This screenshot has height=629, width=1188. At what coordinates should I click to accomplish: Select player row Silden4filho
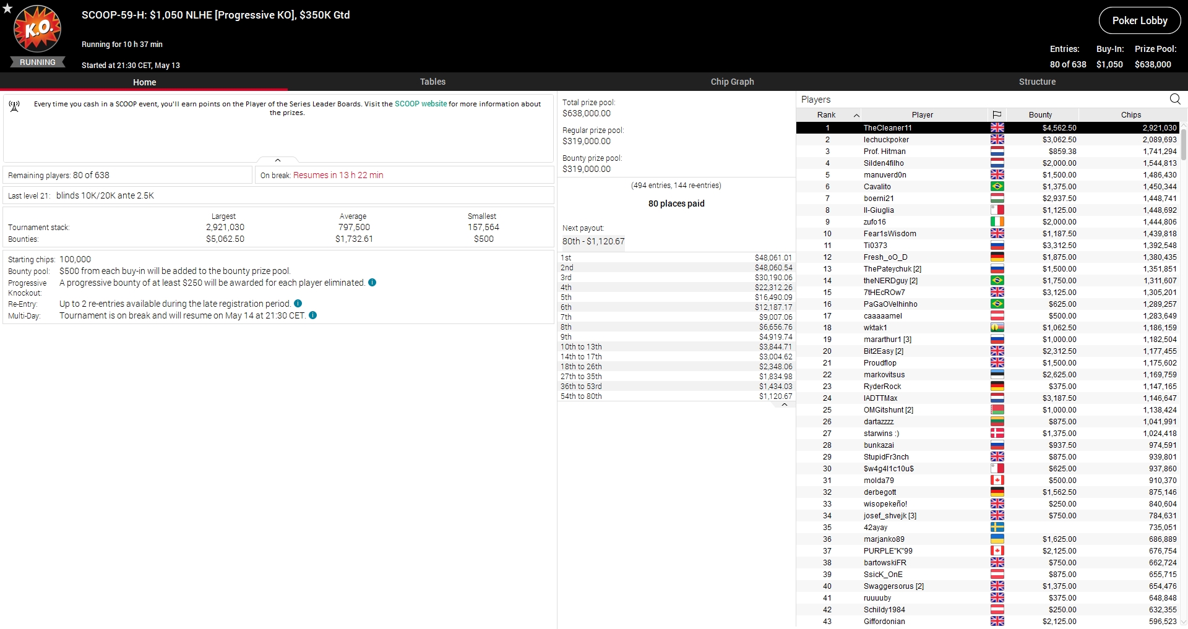coord(988,163)
